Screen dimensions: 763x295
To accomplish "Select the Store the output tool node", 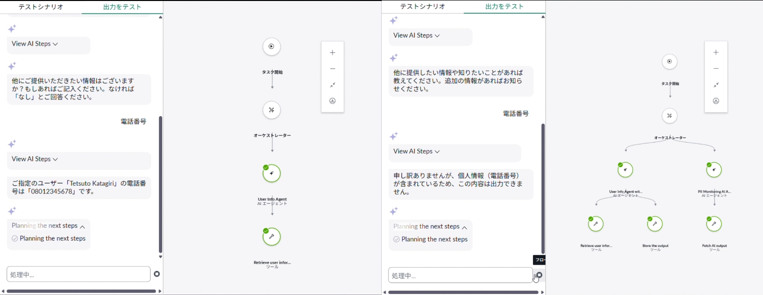I will click(x=655, y=224).
